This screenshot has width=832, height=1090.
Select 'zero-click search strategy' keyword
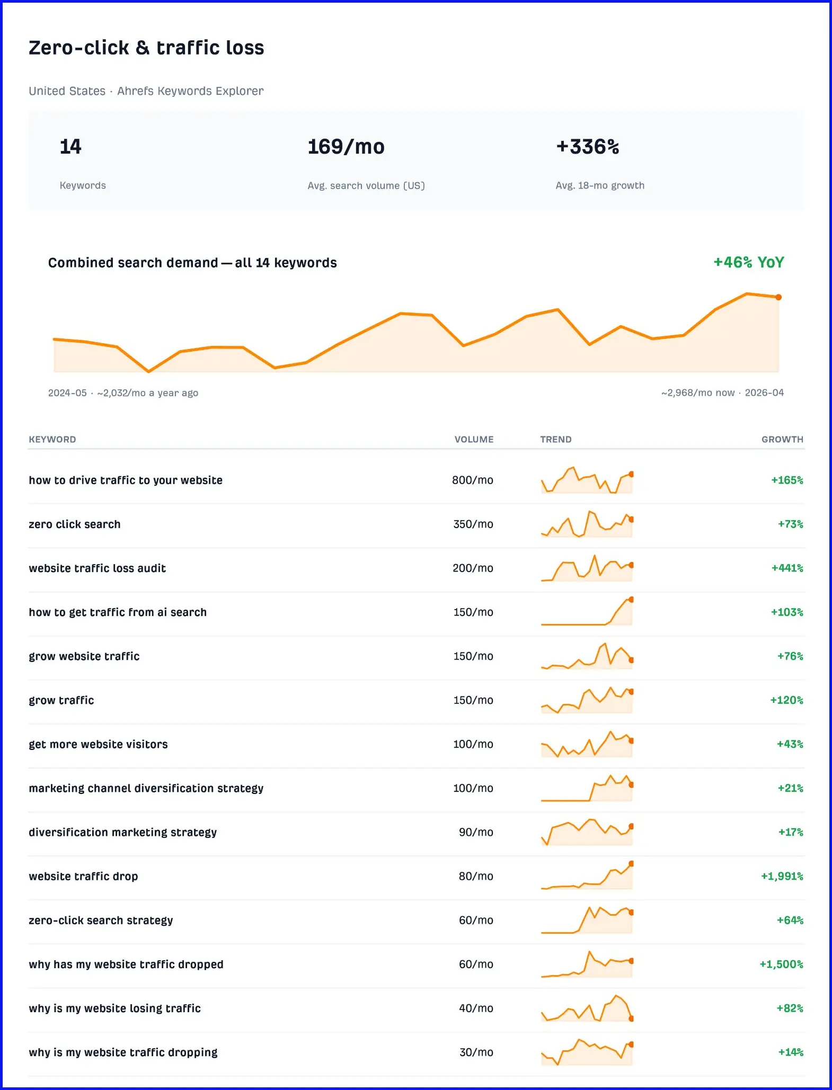coord(101,920)
